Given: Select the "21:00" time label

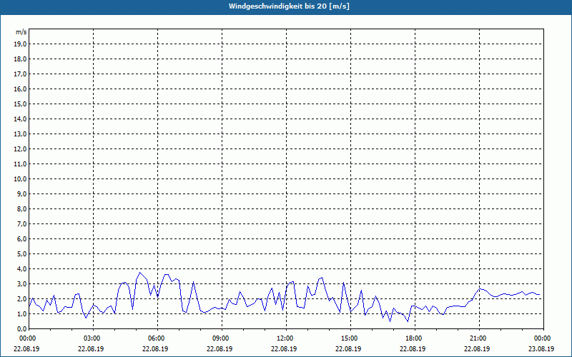Looking at the screenshot, I should (477, 338).
